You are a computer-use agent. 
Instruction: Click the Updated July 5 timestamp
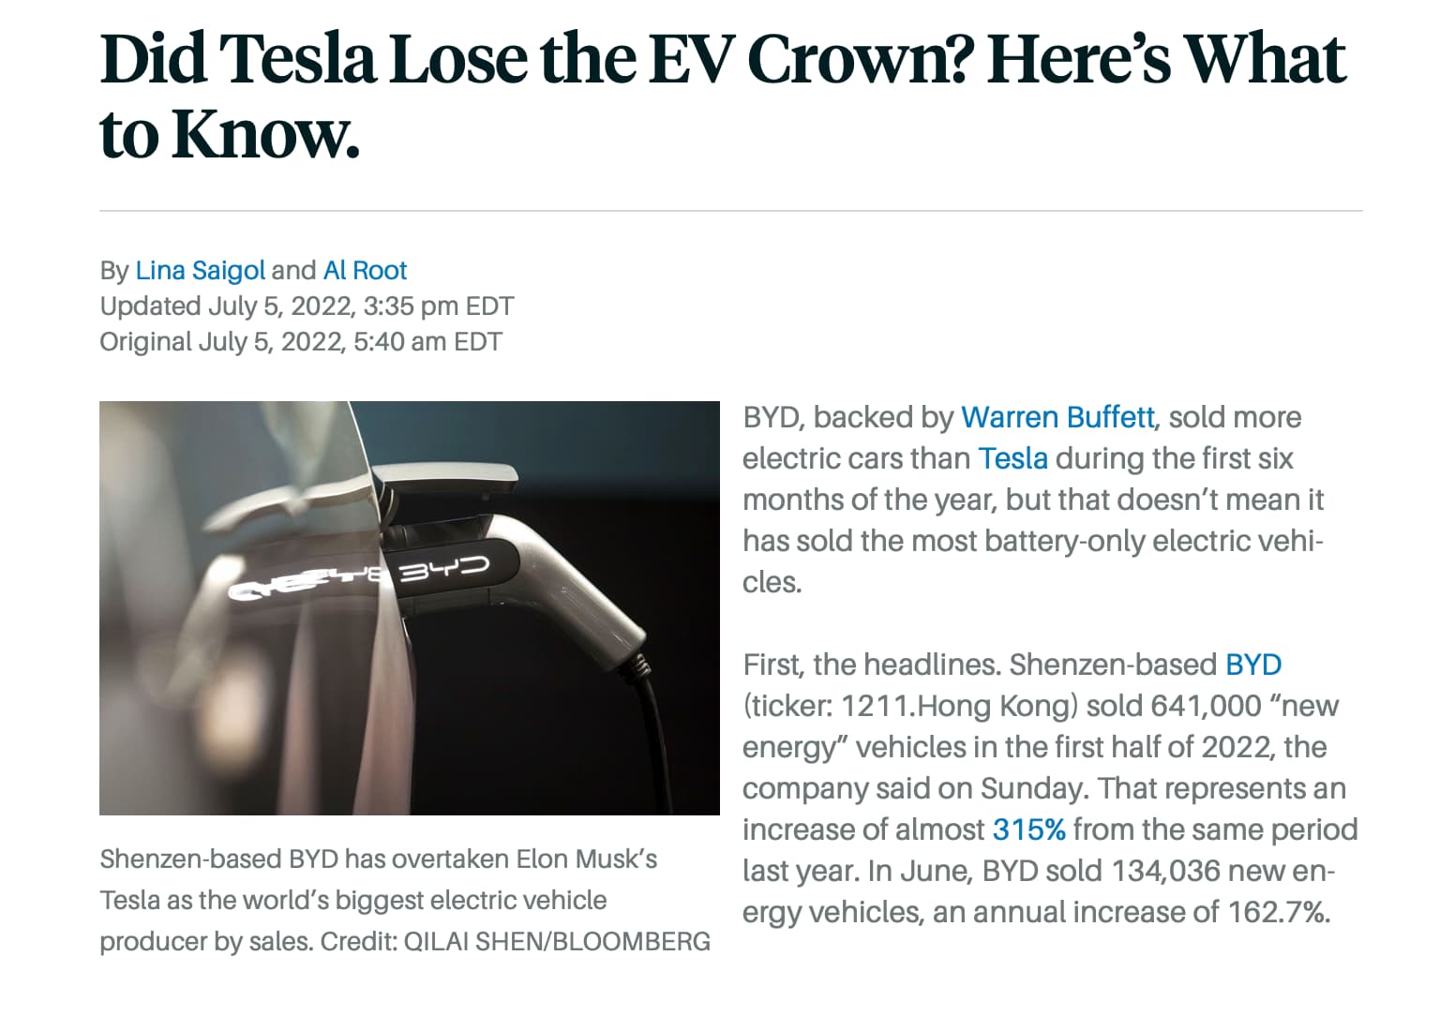[307, 306]
